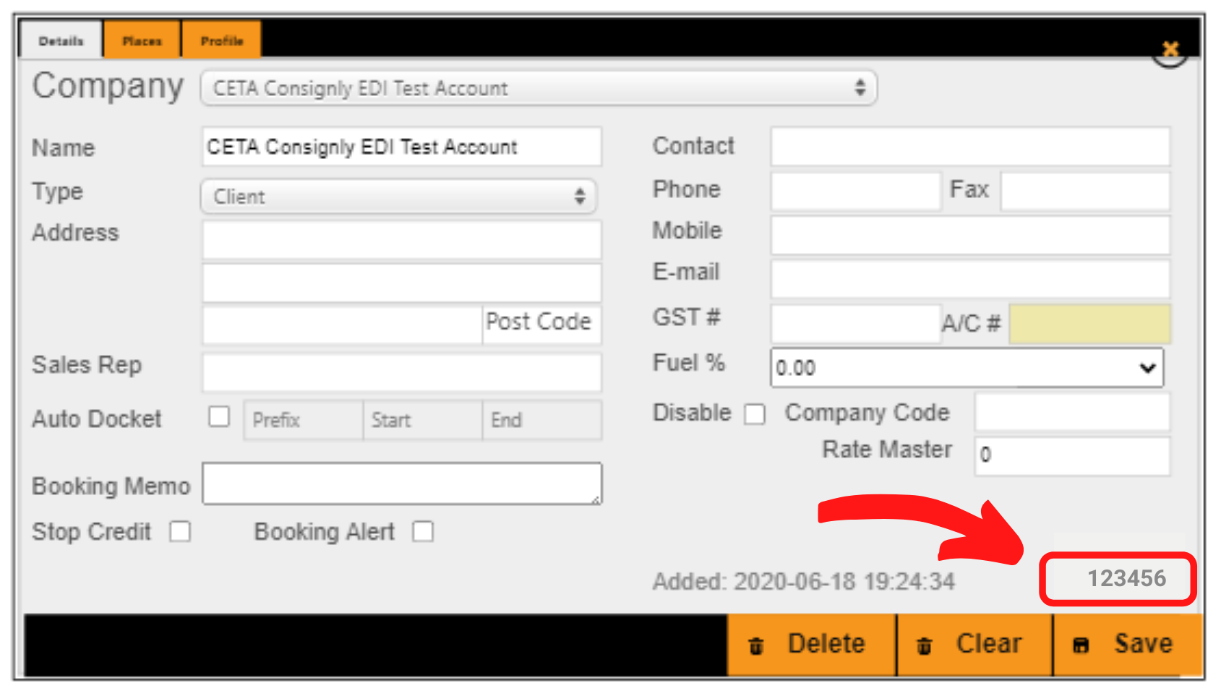
Task: Click the third Address line field
Action: [x=343, y=325]
